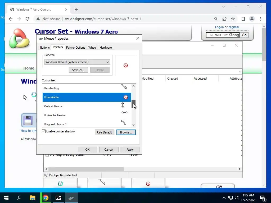Open Chrome three-dot menu
This screenshot has width=271, height=203.
260,19
